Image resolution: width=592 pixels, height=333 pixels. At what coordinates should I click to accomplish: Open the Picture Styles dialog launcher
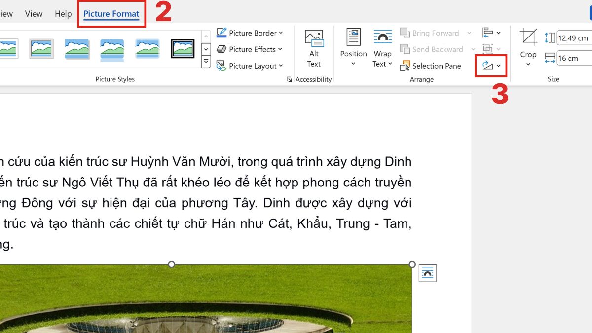tap(289, 79)
